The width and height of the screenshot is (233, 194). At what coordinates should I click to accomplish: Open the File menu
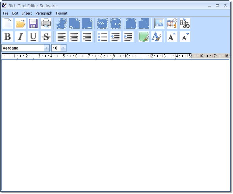[6, 13]
